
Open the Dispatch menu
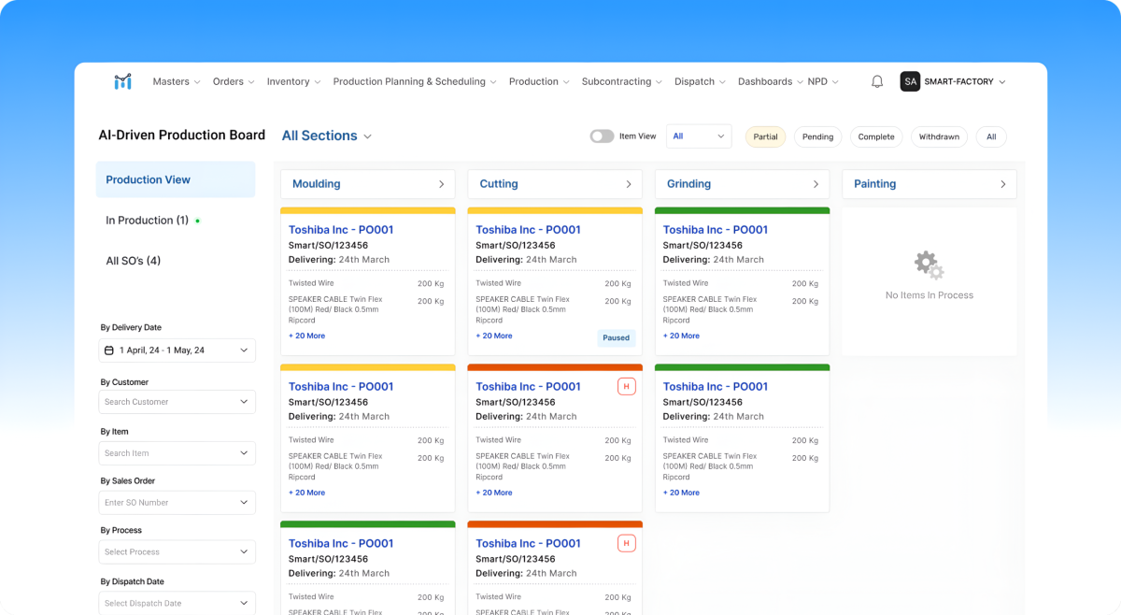click(701, 82)
